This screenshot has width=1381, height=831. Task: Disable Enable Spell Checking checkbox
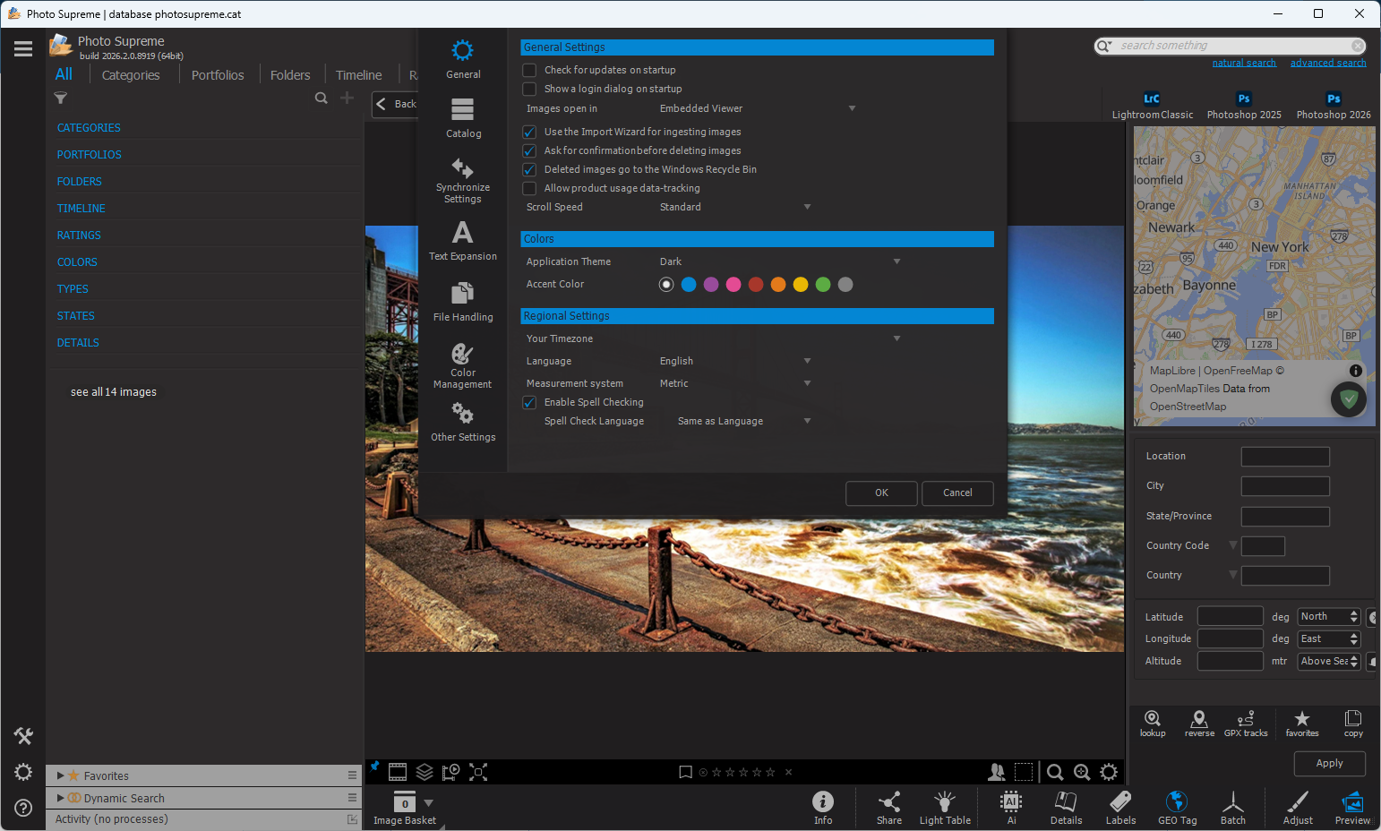pyautogui.click(x=529, y=402)
